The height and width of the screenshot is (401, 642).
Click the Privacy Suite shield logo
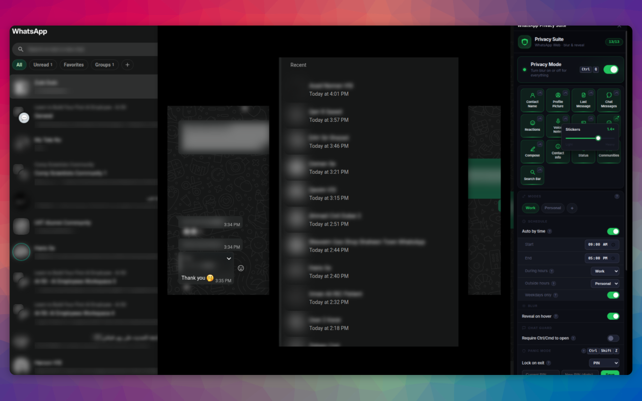525,42
